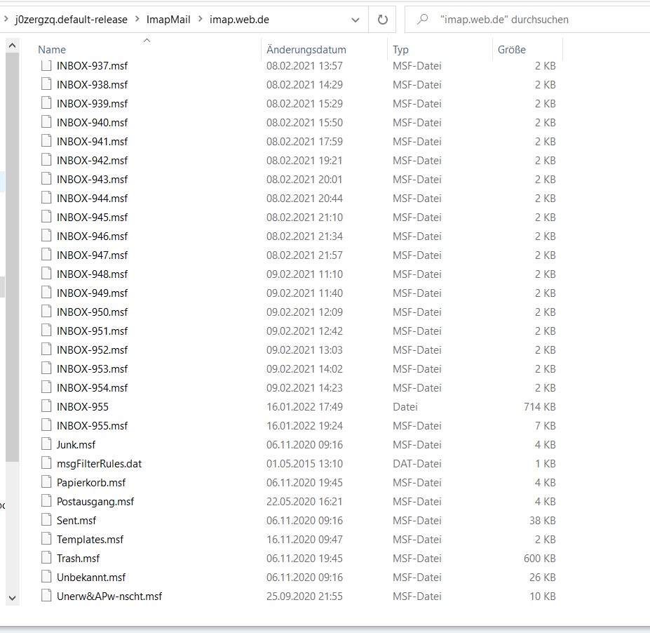Screen dimensions: 650x633
Task: Sort files by Größe column header
Action: 512,50
